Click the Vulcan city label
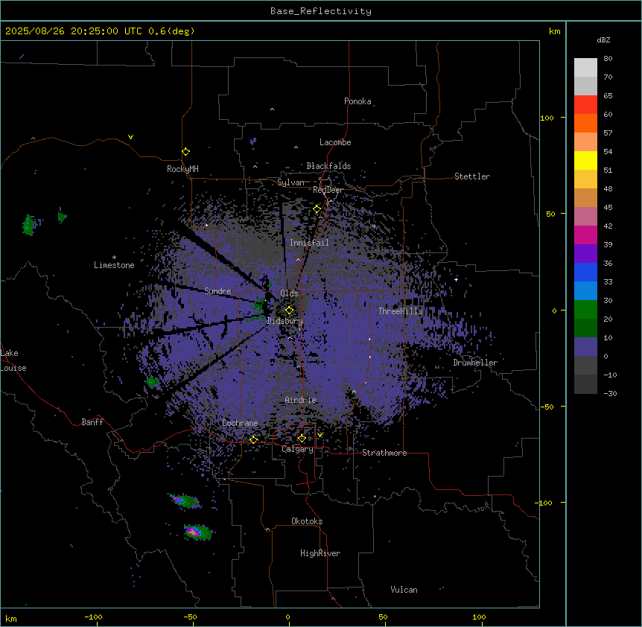 tap(404, 590)
